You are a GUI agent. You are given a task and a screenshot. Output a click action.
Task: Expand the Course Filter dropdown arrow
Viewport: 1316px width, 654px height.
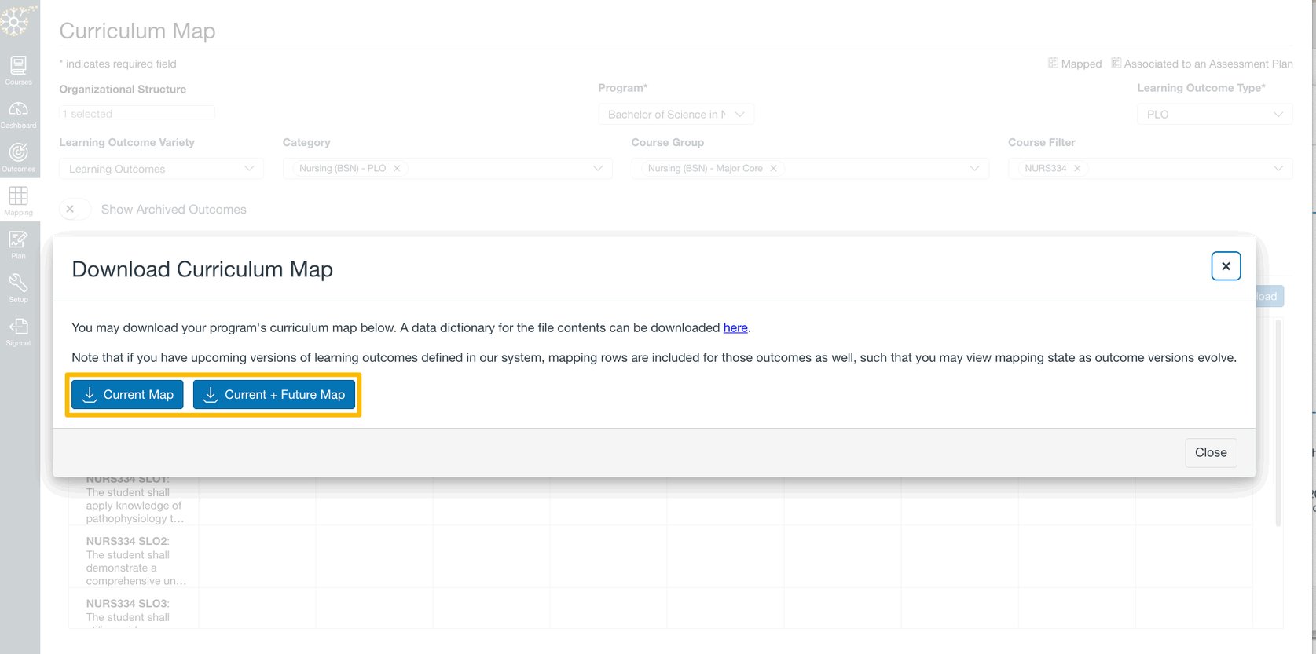pos(1278,169)
